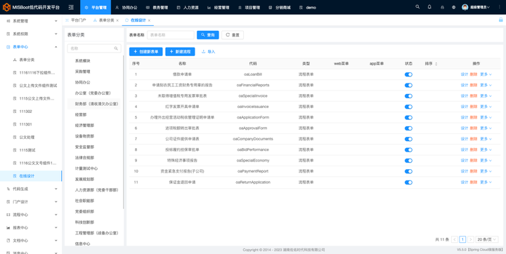Click 设计 link for 资金紧急支付报告(子公司)
Screen dimensions: 506x254
point(464,171)
